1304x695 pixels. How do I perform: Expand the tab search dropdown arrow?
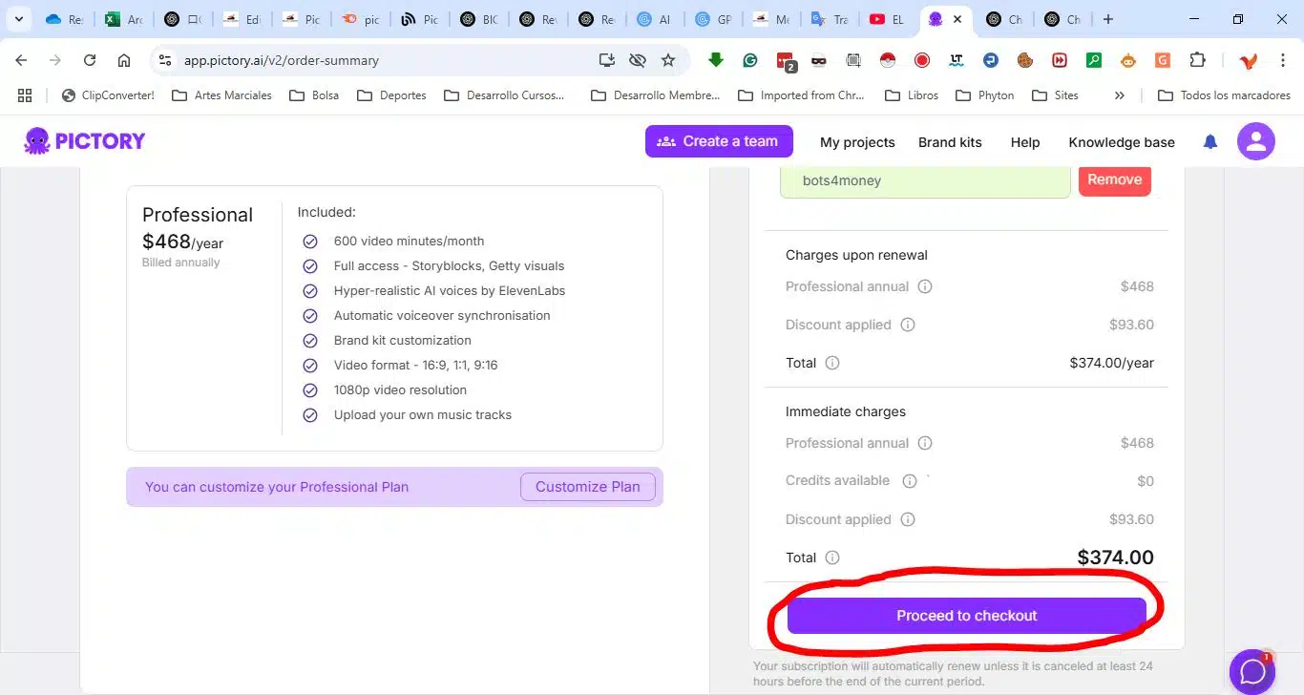[18, 19]
